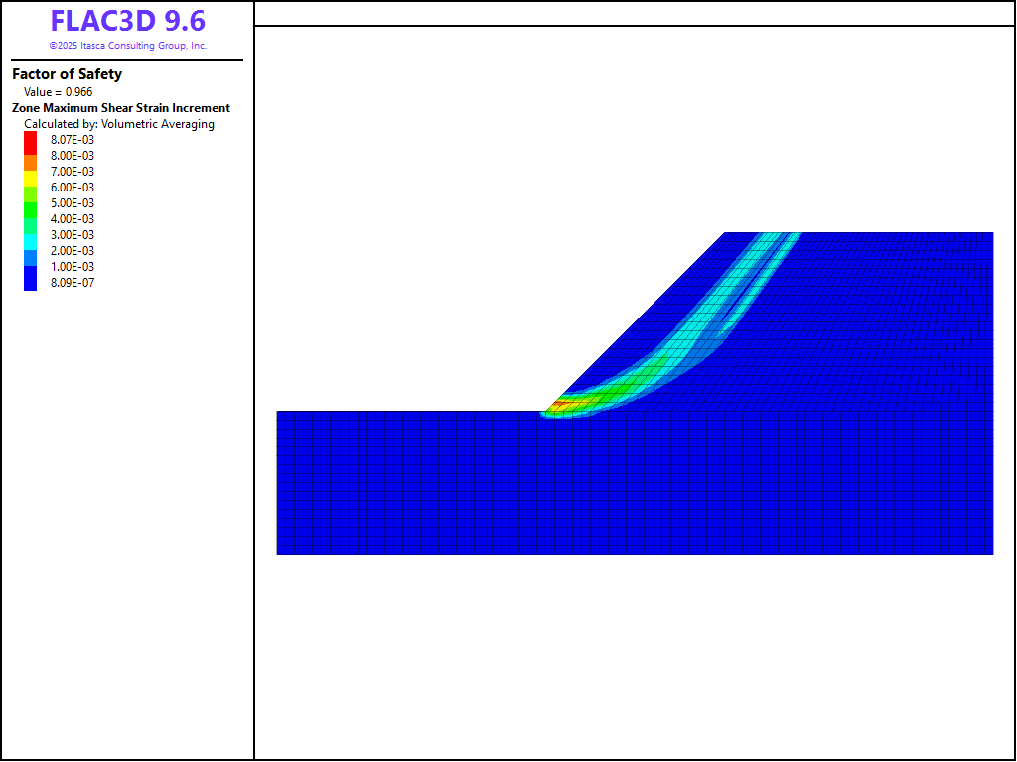Select Zone Maximum Shear Strain Increment heading
The height and width of the screenshot is (762, 1017).
coord(121,108)
